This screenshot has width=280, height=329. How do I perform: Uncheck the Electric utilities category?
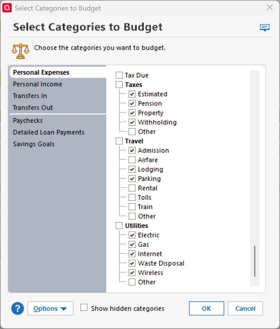pyautogui.click(x=132, y=235)
